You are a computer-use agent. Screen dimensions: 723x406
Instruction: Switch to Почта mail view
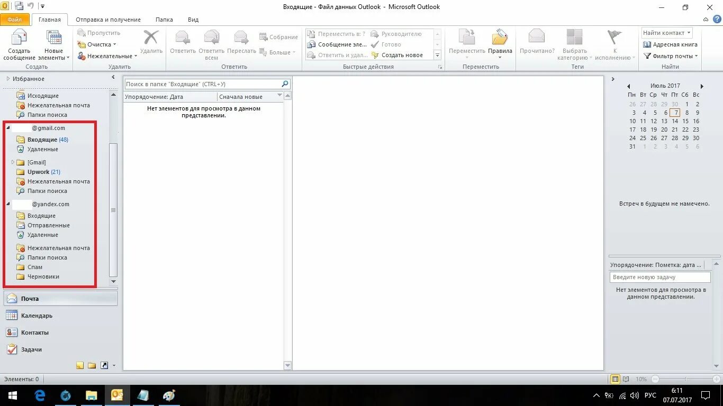click(60, 299)
